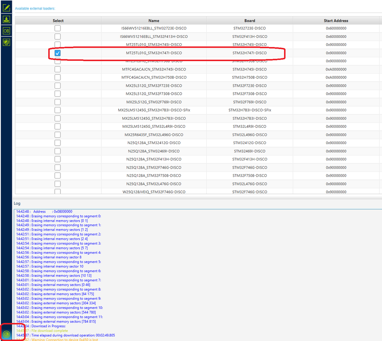
Task: Tick checkbox for N25Q128A_STM32F746G-DISCO loader
Action: point(57,167)
